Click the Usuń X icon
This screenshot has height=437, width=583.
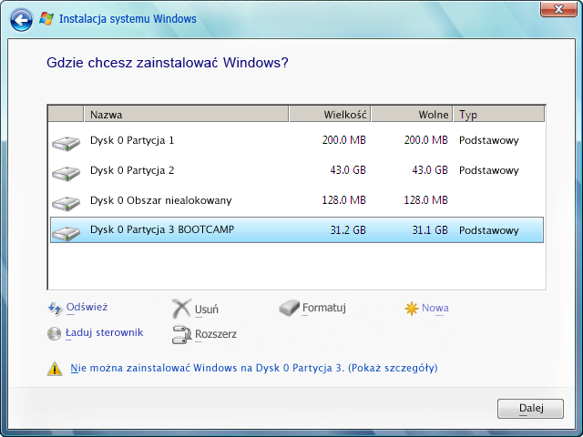tap(181, 309)
